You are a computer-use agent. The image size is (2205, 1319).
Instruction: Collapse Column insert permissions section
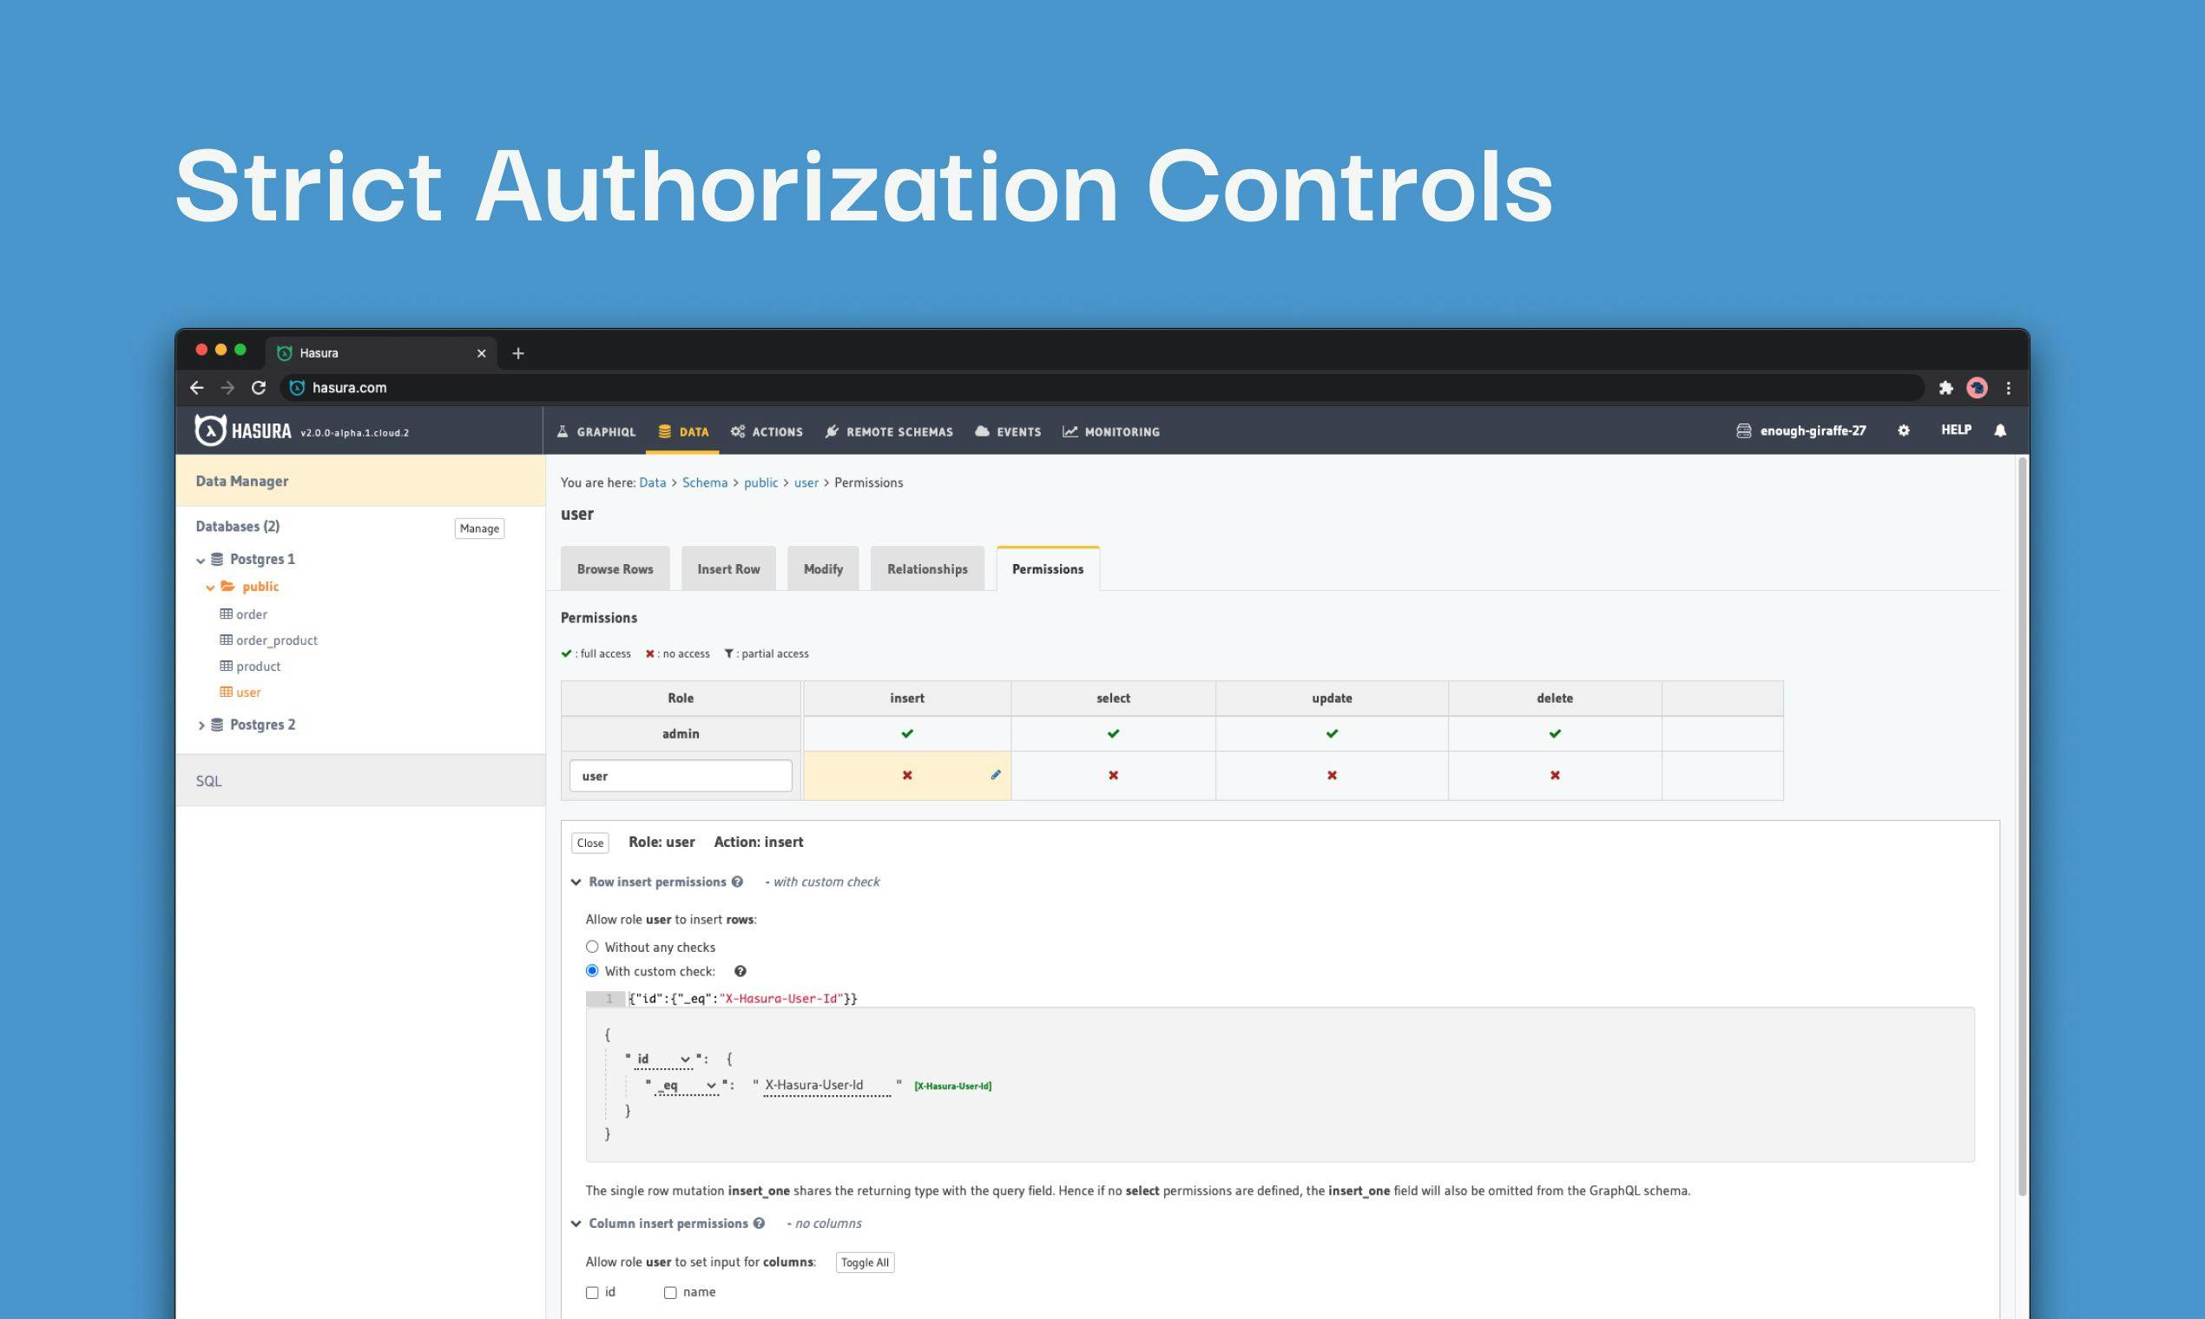pyautogui.click(x=576, y=1224)
